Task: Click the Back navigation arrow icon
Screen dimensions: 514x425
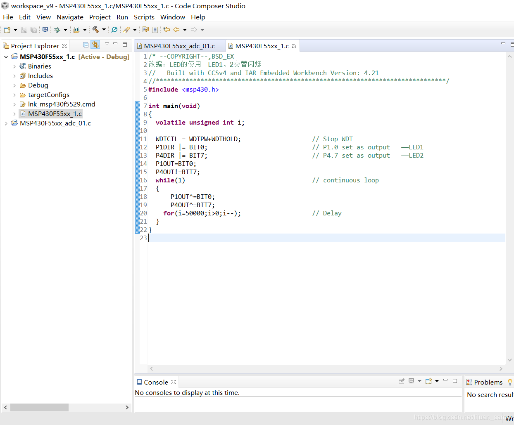Action: (176, 30)
